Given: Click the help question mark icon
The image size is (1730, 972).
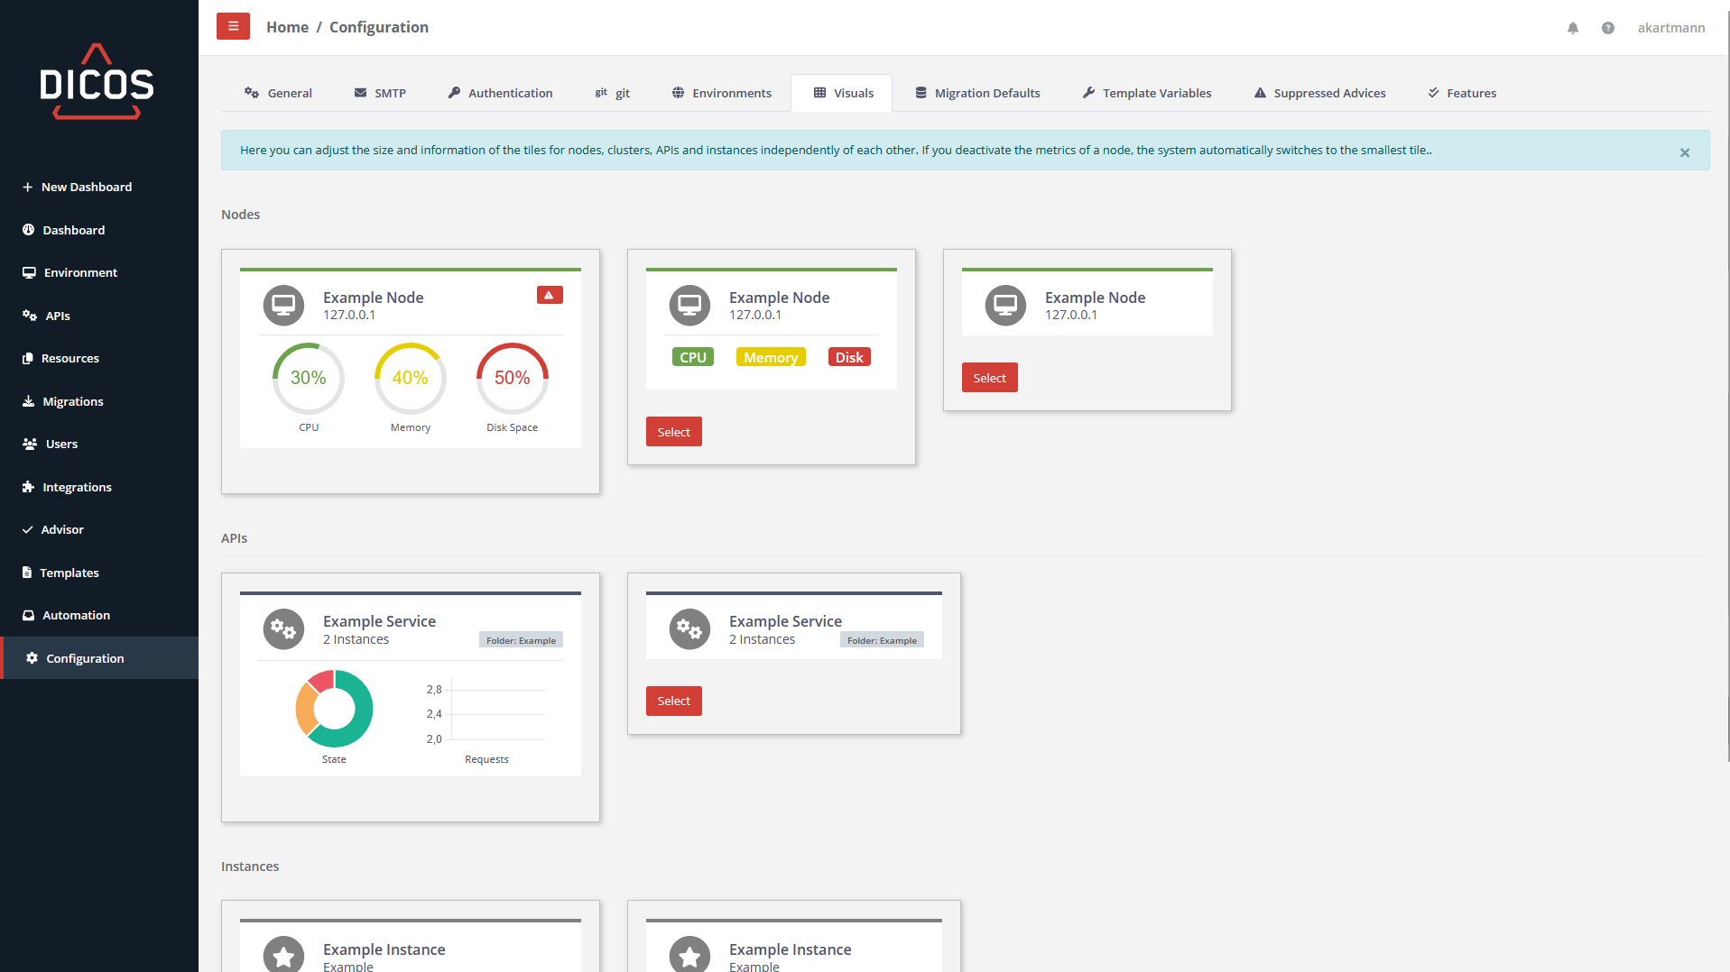Looking at the screenshot, I should pos(1607,28).
